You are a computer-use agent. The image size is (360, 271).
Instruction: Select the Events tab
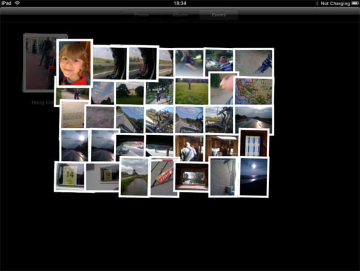(x=219, y=14)
